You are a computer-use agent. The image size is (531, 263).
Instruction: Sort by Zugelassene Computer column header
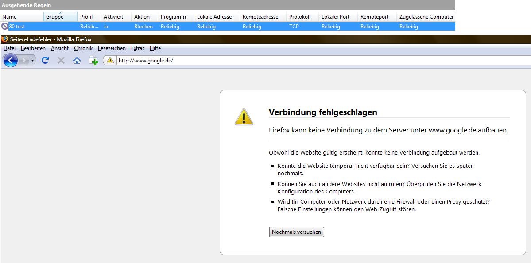click(426, 16)
